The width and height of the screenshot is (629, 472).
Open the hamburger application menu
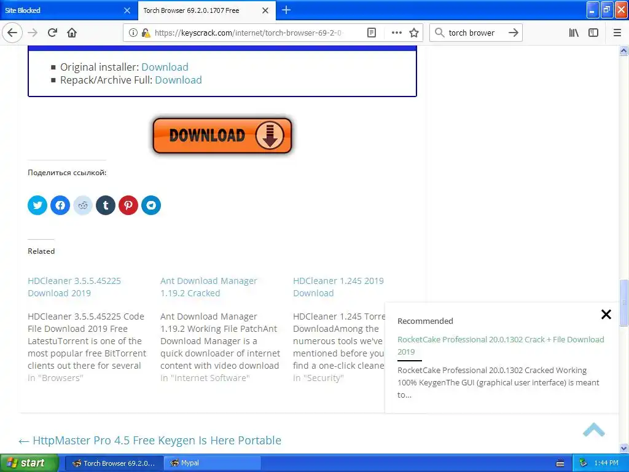(617, 33)
